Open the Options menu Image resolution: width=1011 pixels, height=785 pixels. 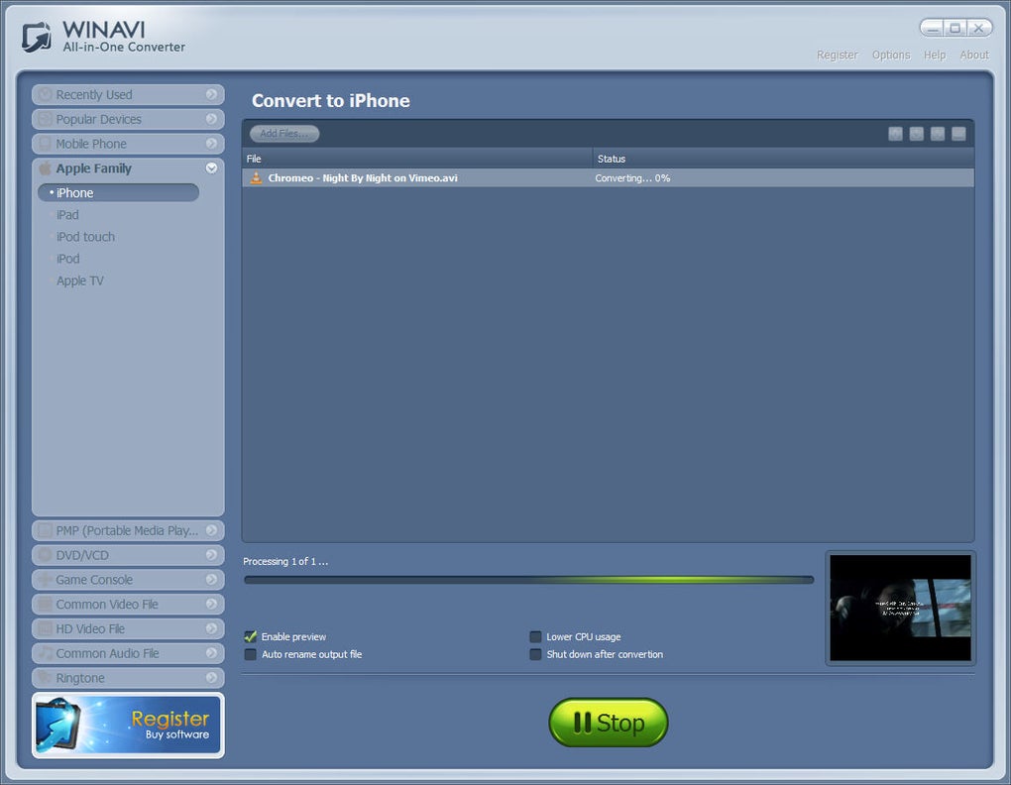coord(891,55)
